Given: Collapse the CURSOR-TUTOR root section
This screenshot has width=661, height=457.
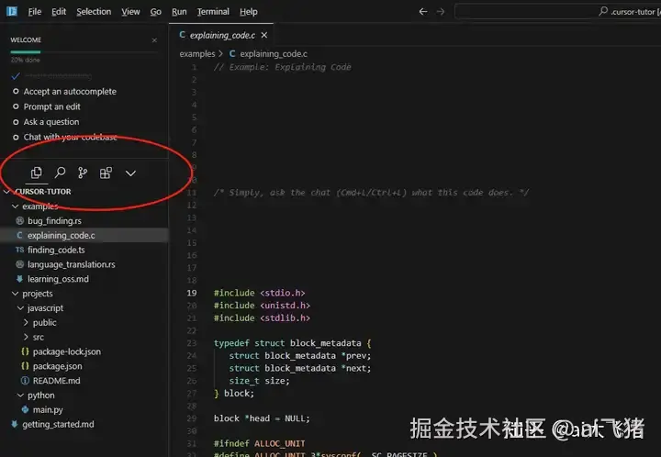Looking at the screenshot, I should [x=6, y=192].
